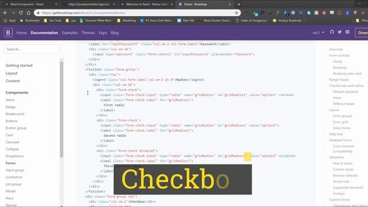
Task: Go to Alerts component page
Action: coord(10,100)
